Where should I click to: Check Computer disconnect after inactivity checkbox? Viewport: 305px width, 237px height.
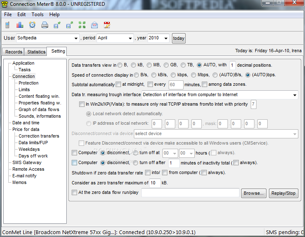click(x=74, y=162)
